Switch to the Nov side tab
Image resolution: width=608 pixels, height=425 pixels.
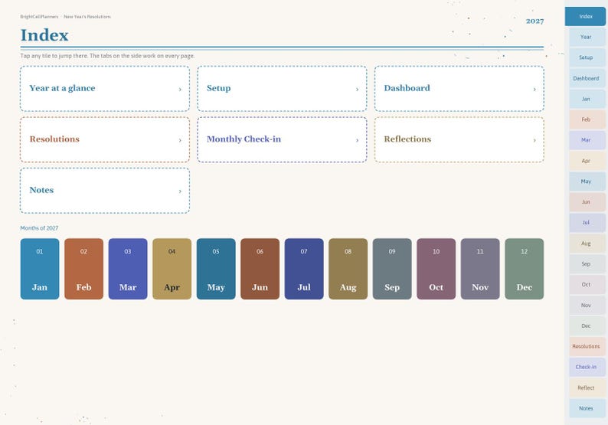pyautogui.click(x=587, y=306)
